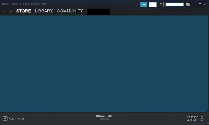The image size is (209, 125).
Task: Open announcements with the megaphone icon
Action: (x=144, y=5)
